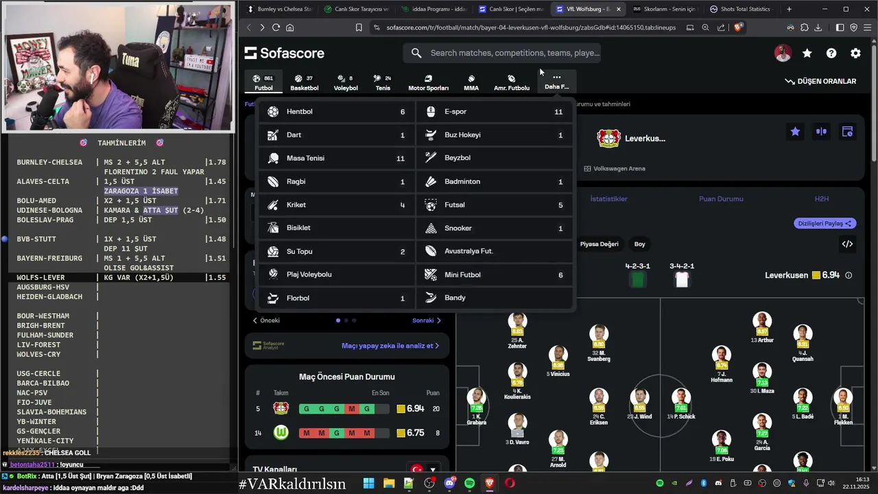Click the match compare icon
Image resolution: width=878 pixels, height=494 pixels.
[x=821, y=132]
